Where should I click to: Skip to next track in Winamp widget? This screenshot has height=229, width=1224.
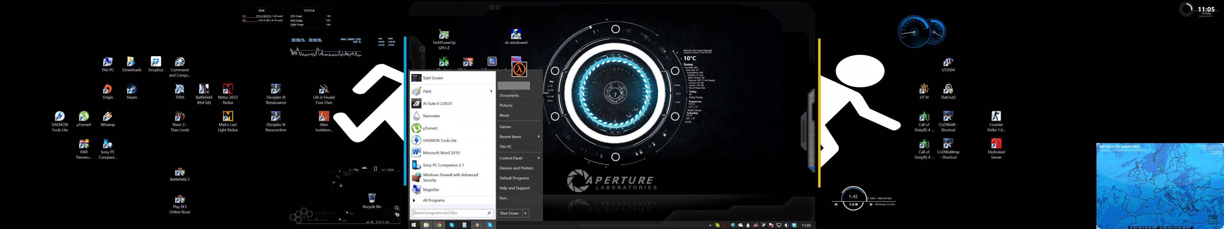[x=871, y=204]
